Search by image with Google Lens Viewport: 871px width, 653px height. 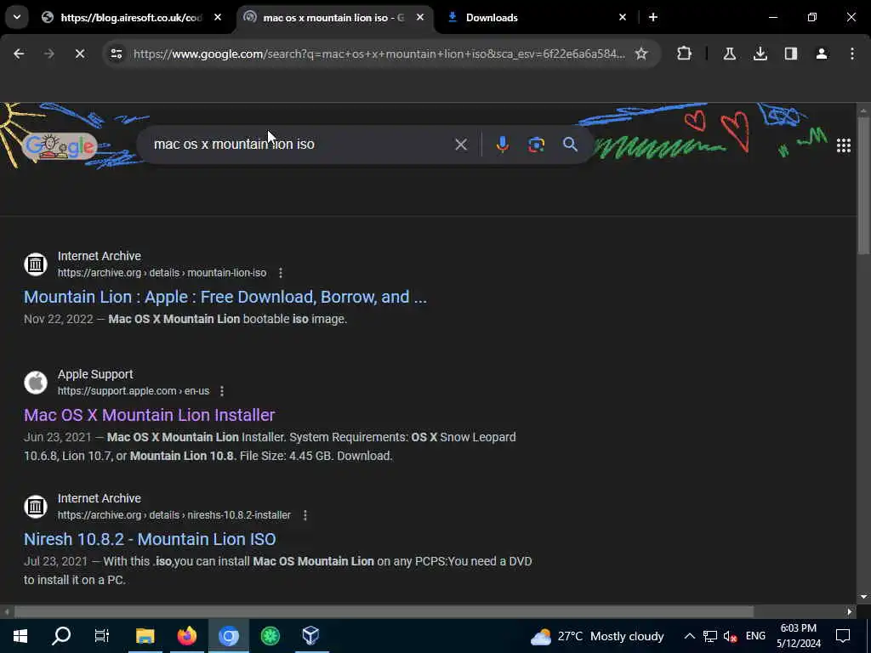tap(536, 145)
